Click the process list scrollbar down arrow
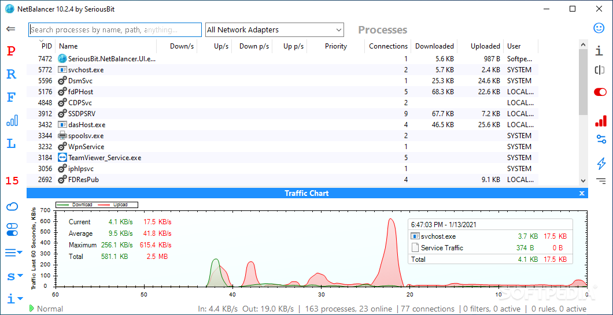The height and width of the screenshot is (315, 613). tap(584, 180)
